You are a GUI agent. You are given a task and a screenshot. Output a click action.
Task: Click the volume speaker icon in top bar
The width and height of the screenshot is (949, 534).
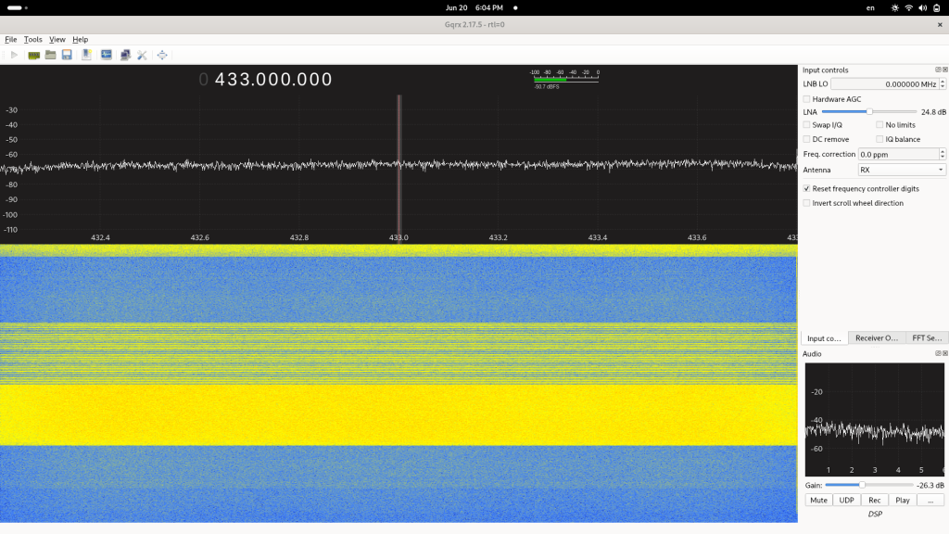[x=922, y=7]
